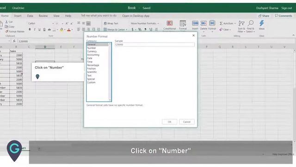The image size is (296, 167).
Task: Open Sort & Filter menu
Action: tap(241, 26)
